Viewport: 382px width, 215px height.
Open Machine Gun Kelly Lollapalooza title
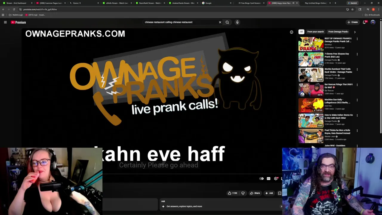pos(337,101)
